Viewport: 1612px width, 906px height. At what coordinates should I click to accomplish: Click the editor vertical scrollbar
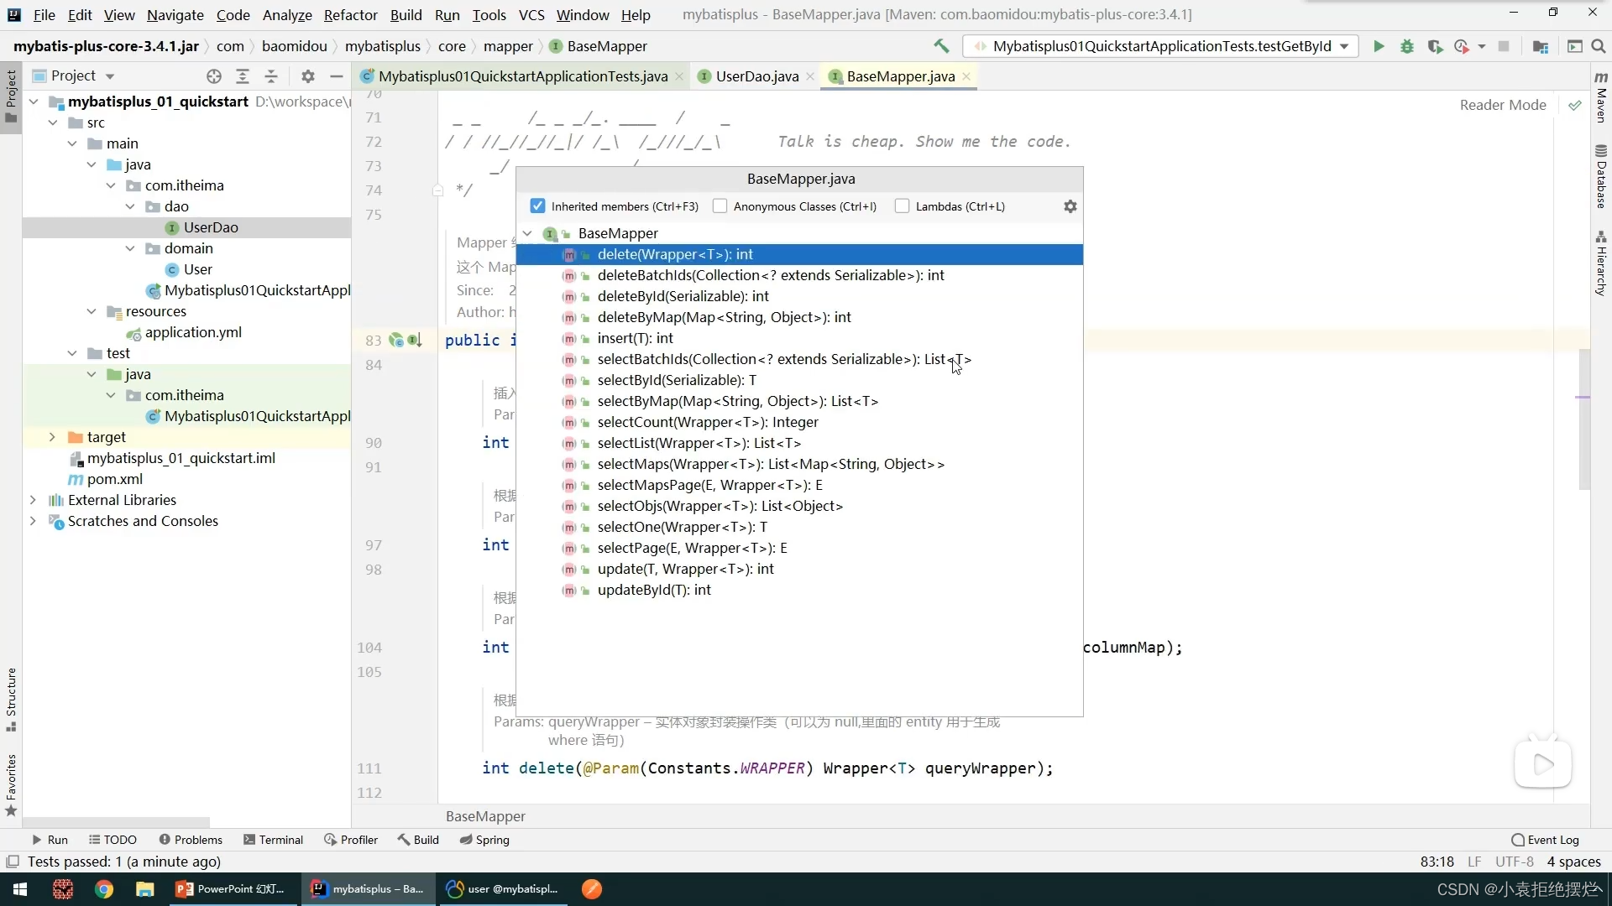coord(1584,419)
